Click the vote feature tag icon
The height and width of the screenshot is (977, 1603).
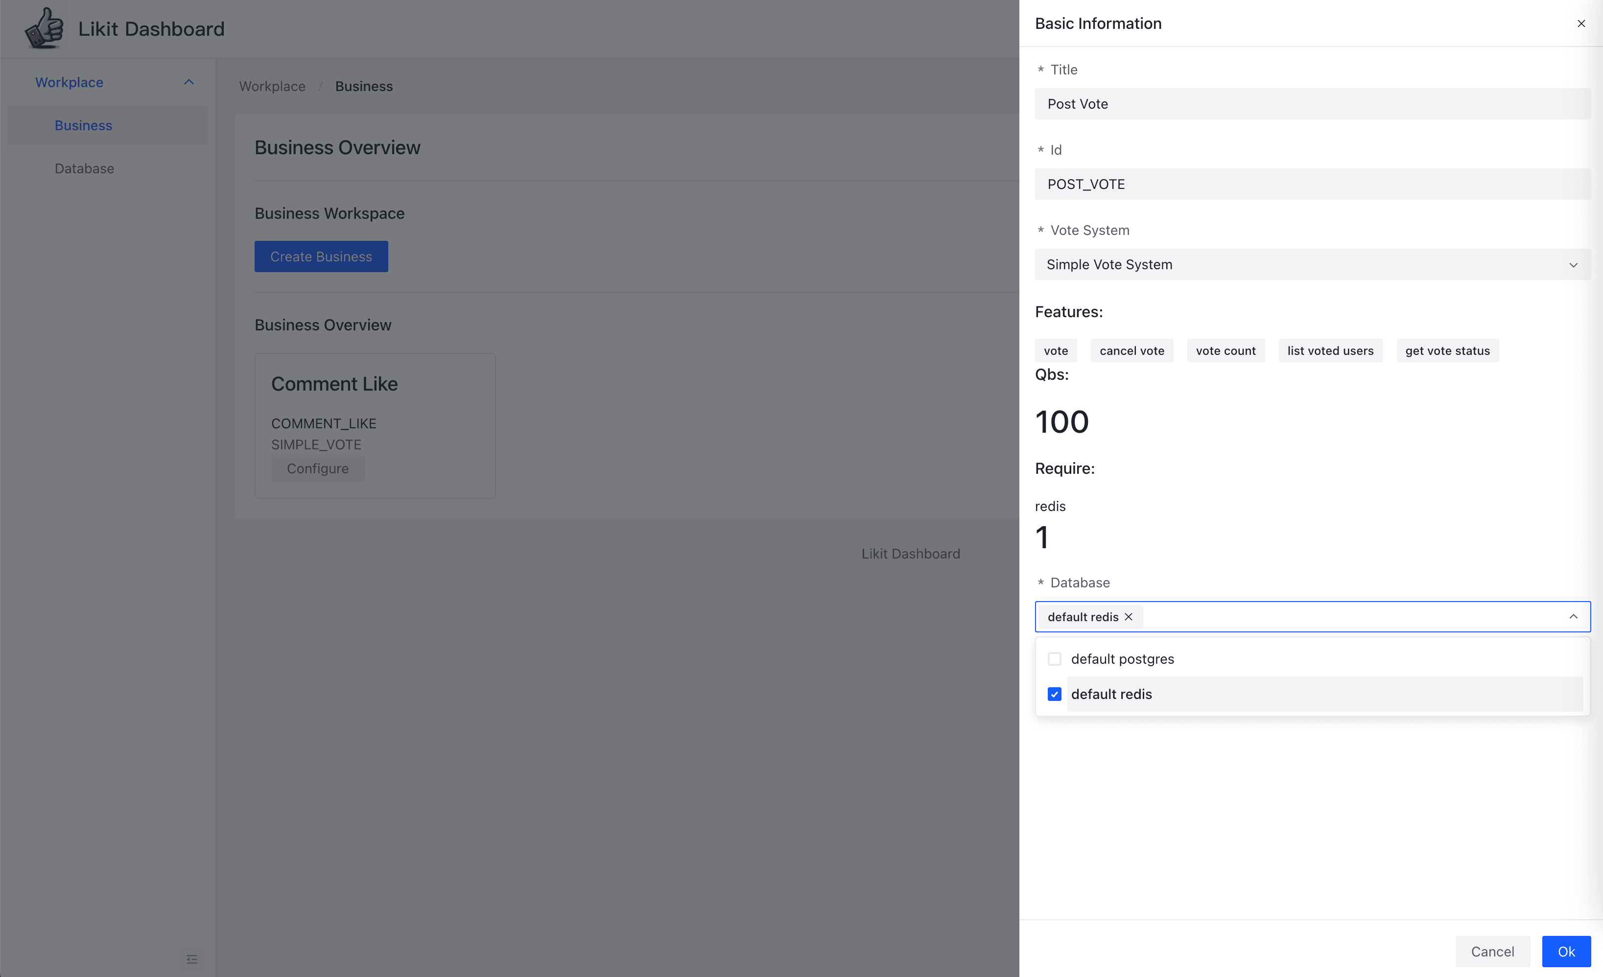1055,350
